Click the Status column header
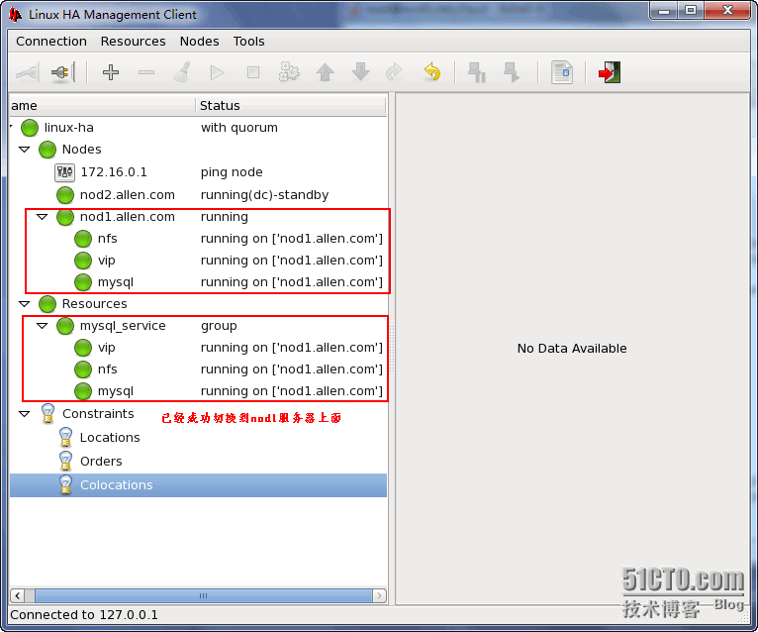This screenshot has width=758, height=632. point(291,105)
